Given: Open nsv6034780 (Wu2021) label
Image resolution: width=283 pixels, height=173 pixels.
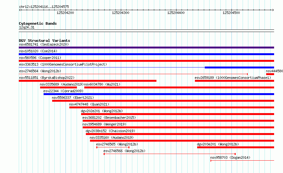Looking at the screenshot, I should (102, 84).
